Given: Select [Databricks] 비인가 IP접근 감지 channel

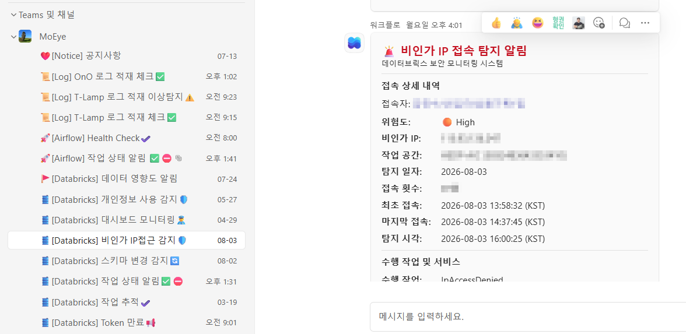Looking at the screenshot, I should click(x=127, y=240).
